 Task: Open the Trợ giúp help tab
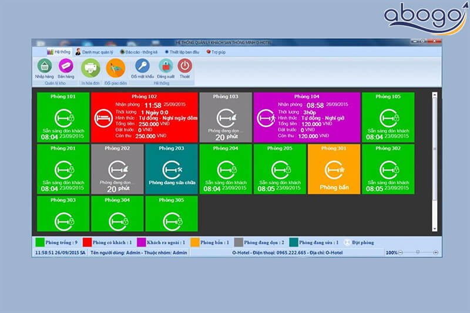[216, 52]
